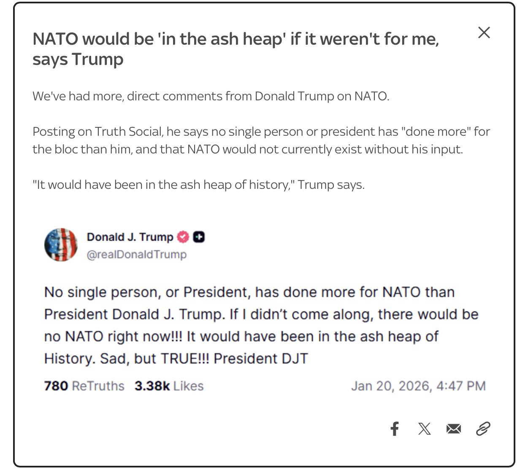Share article on Facebook
Screen dimensions: 520x470
395,429
